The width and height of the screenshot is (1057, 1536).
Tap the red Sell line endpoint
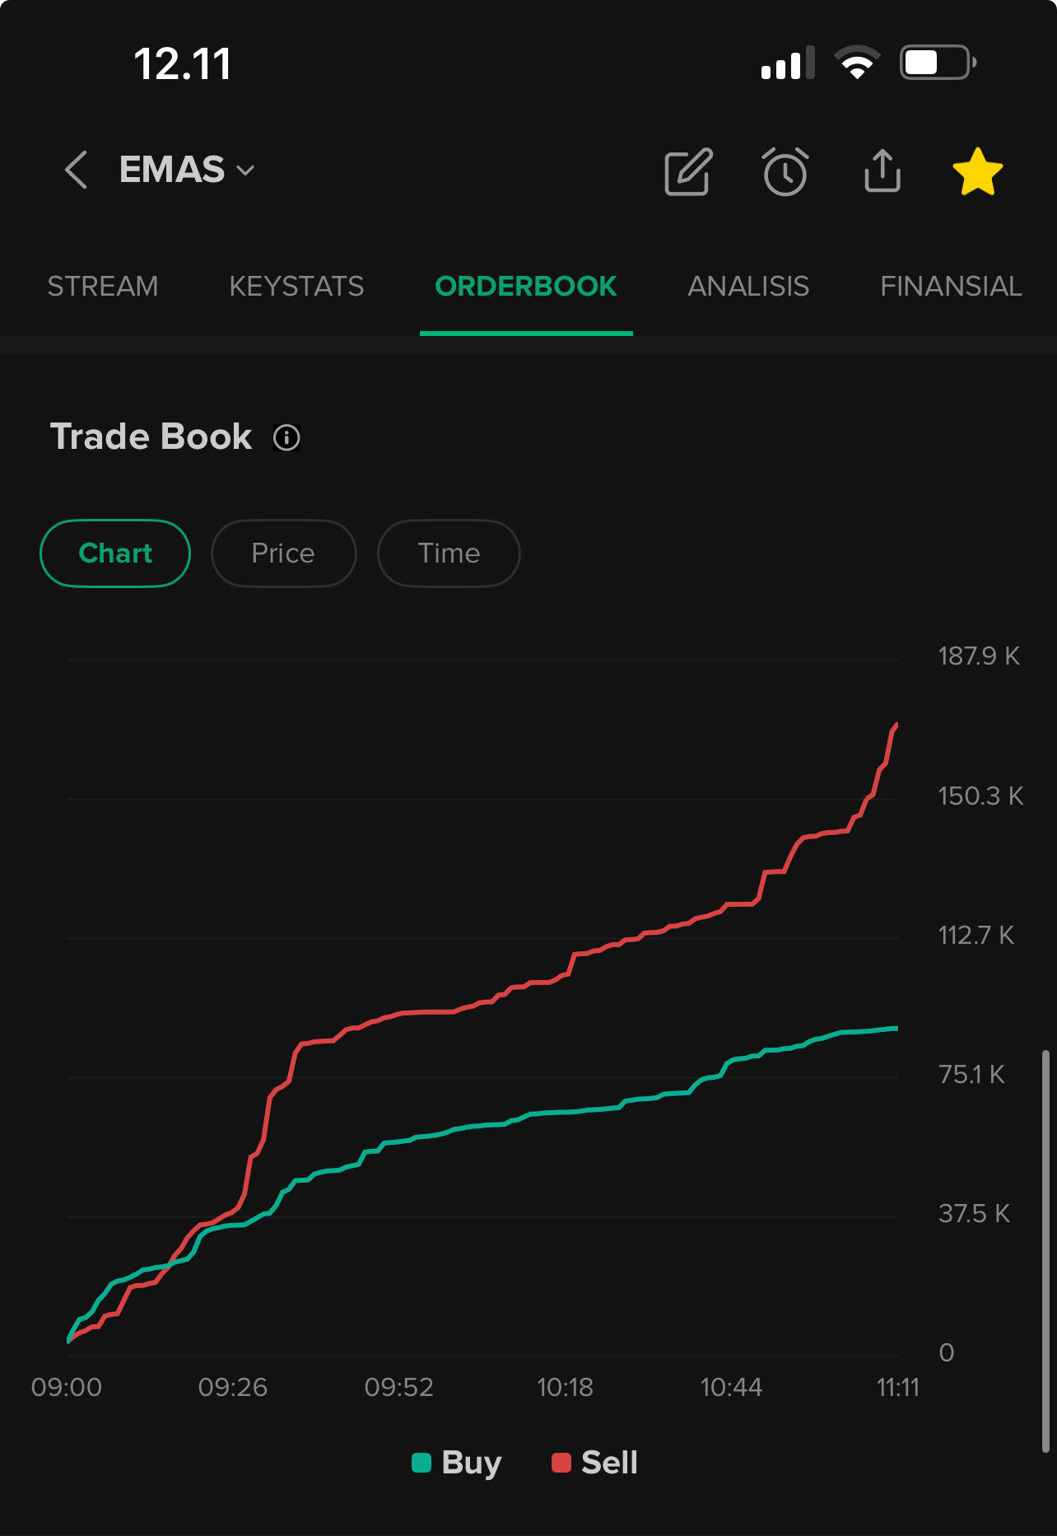(896, 726)
